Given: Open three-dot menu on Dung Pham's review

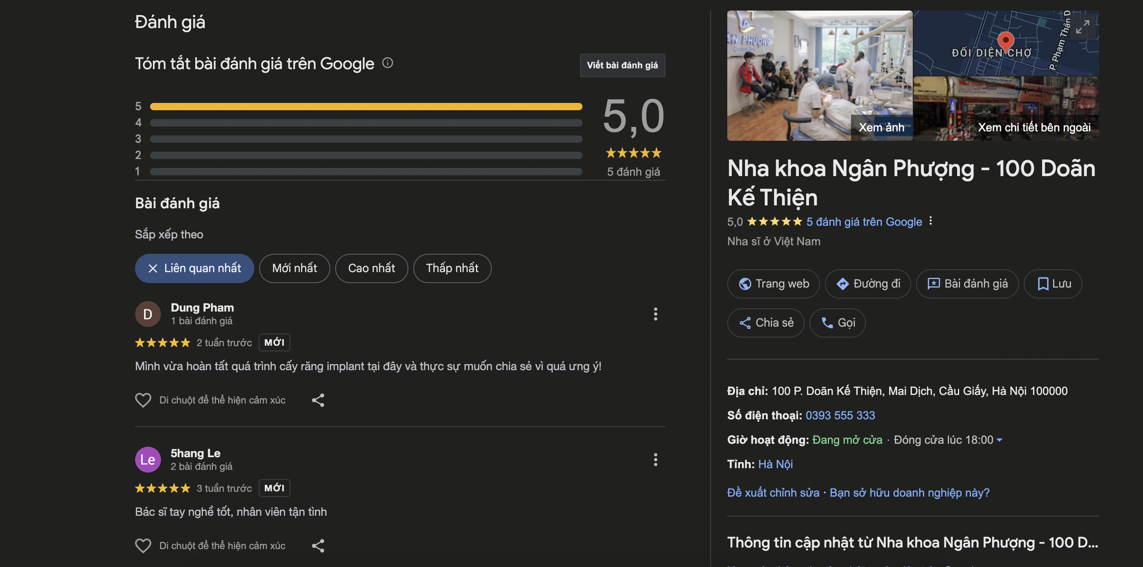Looking at the screenshot, I should (655, 314).
